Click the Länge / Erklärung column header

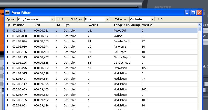point(127,25)
